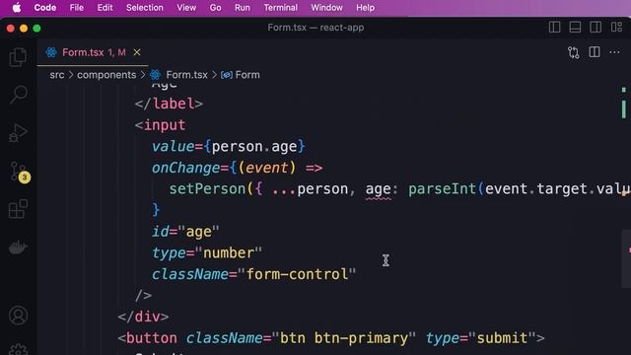Click the "number" type value
Viewport: 631px width, 355px height.
(229, 252)
